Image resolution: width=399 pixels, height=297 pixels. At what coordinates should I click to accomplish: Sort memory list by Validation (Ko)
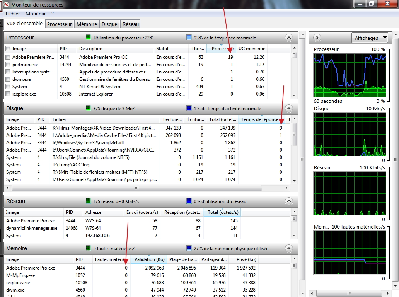[x=149, y=259]
